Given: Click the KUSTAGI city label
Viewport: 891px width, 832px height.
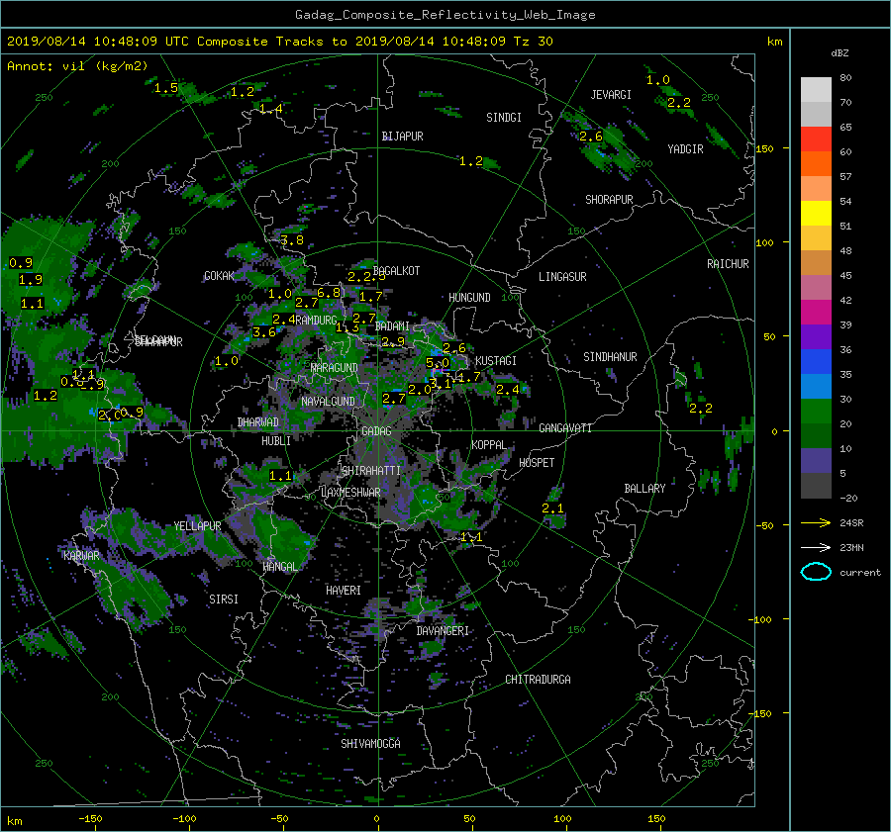Looking at the screenshot, I should click(496, 361).
